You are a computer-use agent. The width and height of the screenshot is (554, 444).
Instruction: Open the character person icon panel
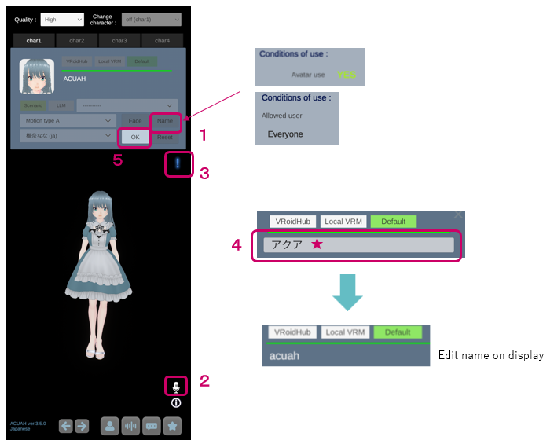pos(109,426)
